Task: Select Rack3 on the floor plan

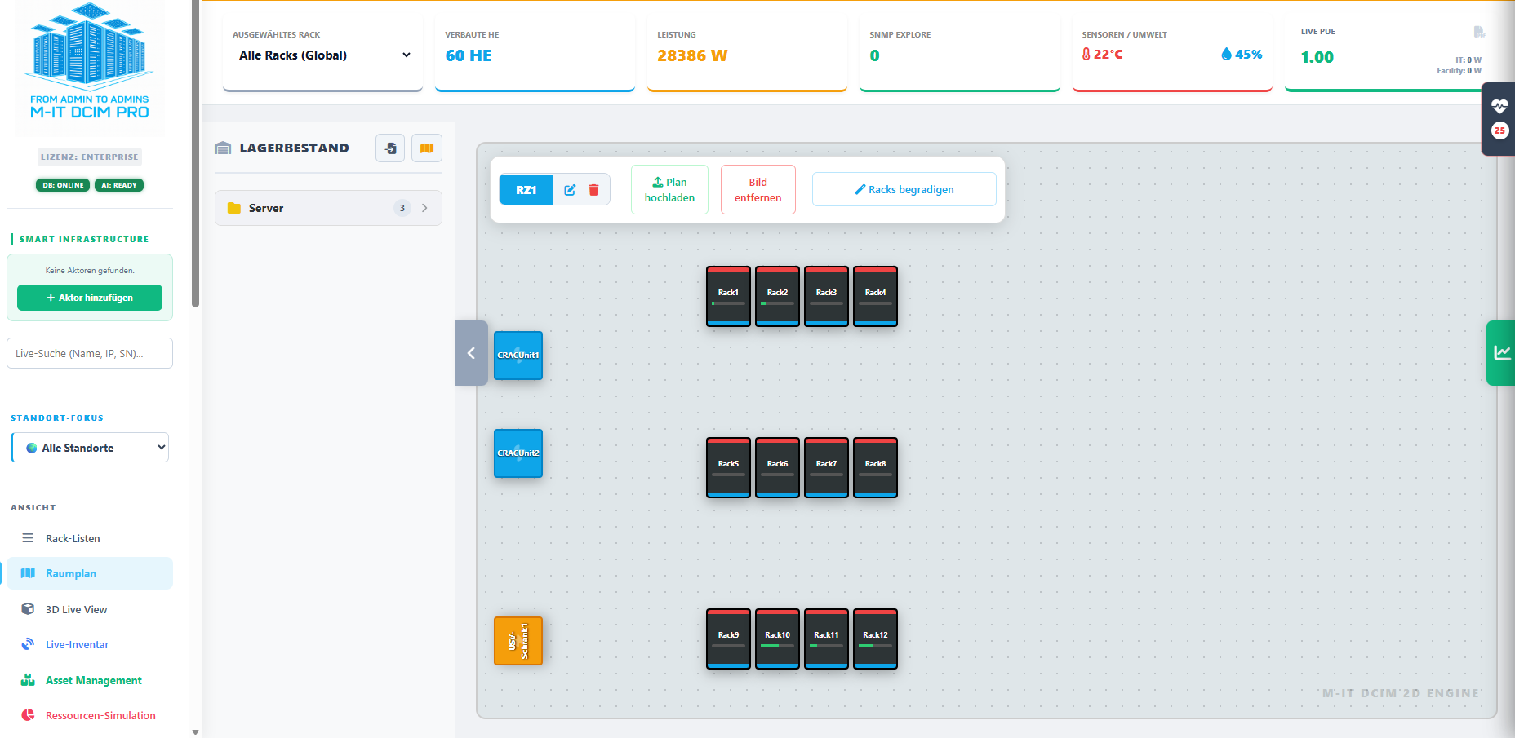Action: (x=826, y=297)
